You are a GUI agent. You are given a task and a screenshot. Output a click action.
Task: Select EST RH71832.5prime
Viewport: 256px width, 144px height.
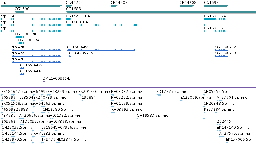pyautogui.click(x=39, y=137)
